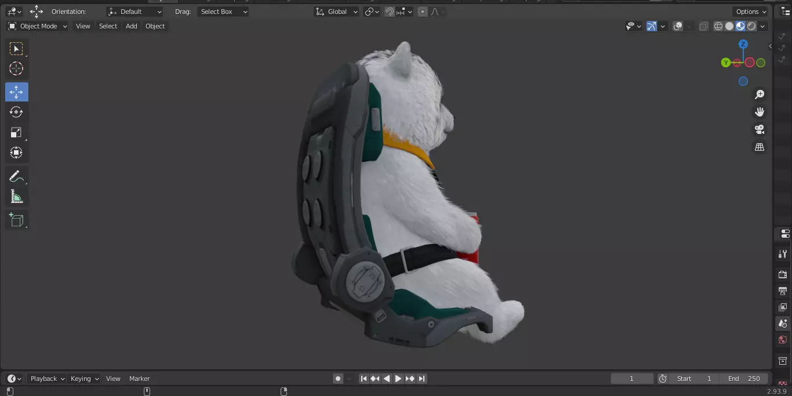Choose the Rotate tool

(16, 112)
